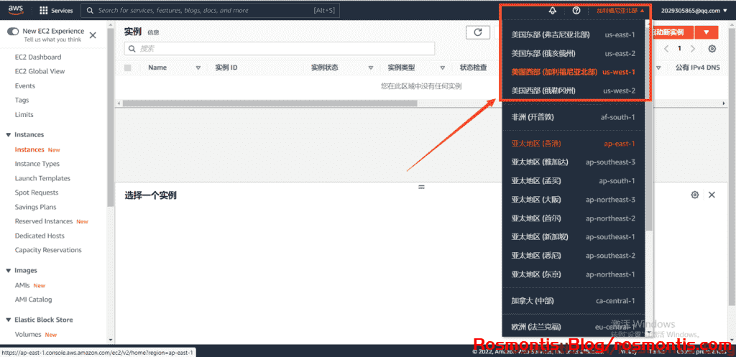Viewport: 736px width, 357px height.
Task: Select region ca-central-1 Canada
Action: click(573, 301)
